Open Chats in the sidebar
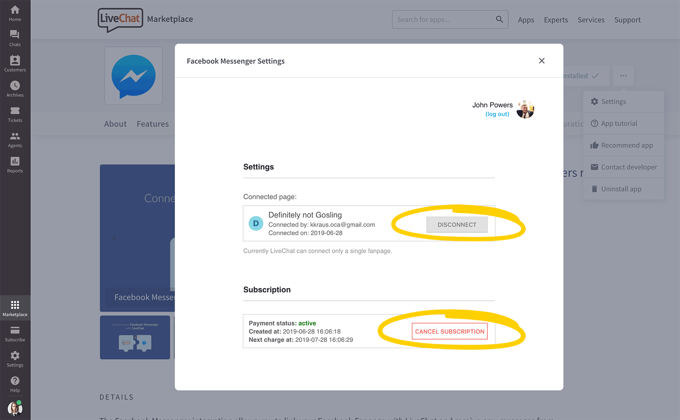The image size is (680, 420). coord(15,38)
